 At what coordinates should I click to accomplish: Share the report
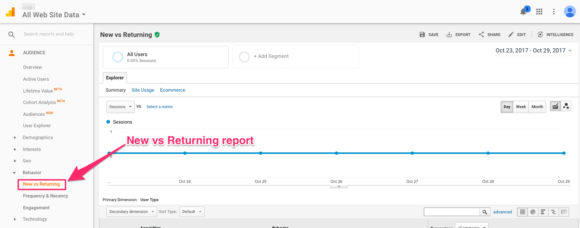tap(489, 35)
